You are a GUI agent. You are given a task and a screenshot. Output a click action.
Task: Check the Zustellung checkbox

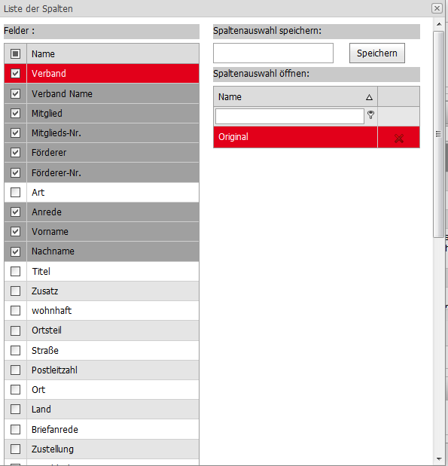tap(16, 449)
